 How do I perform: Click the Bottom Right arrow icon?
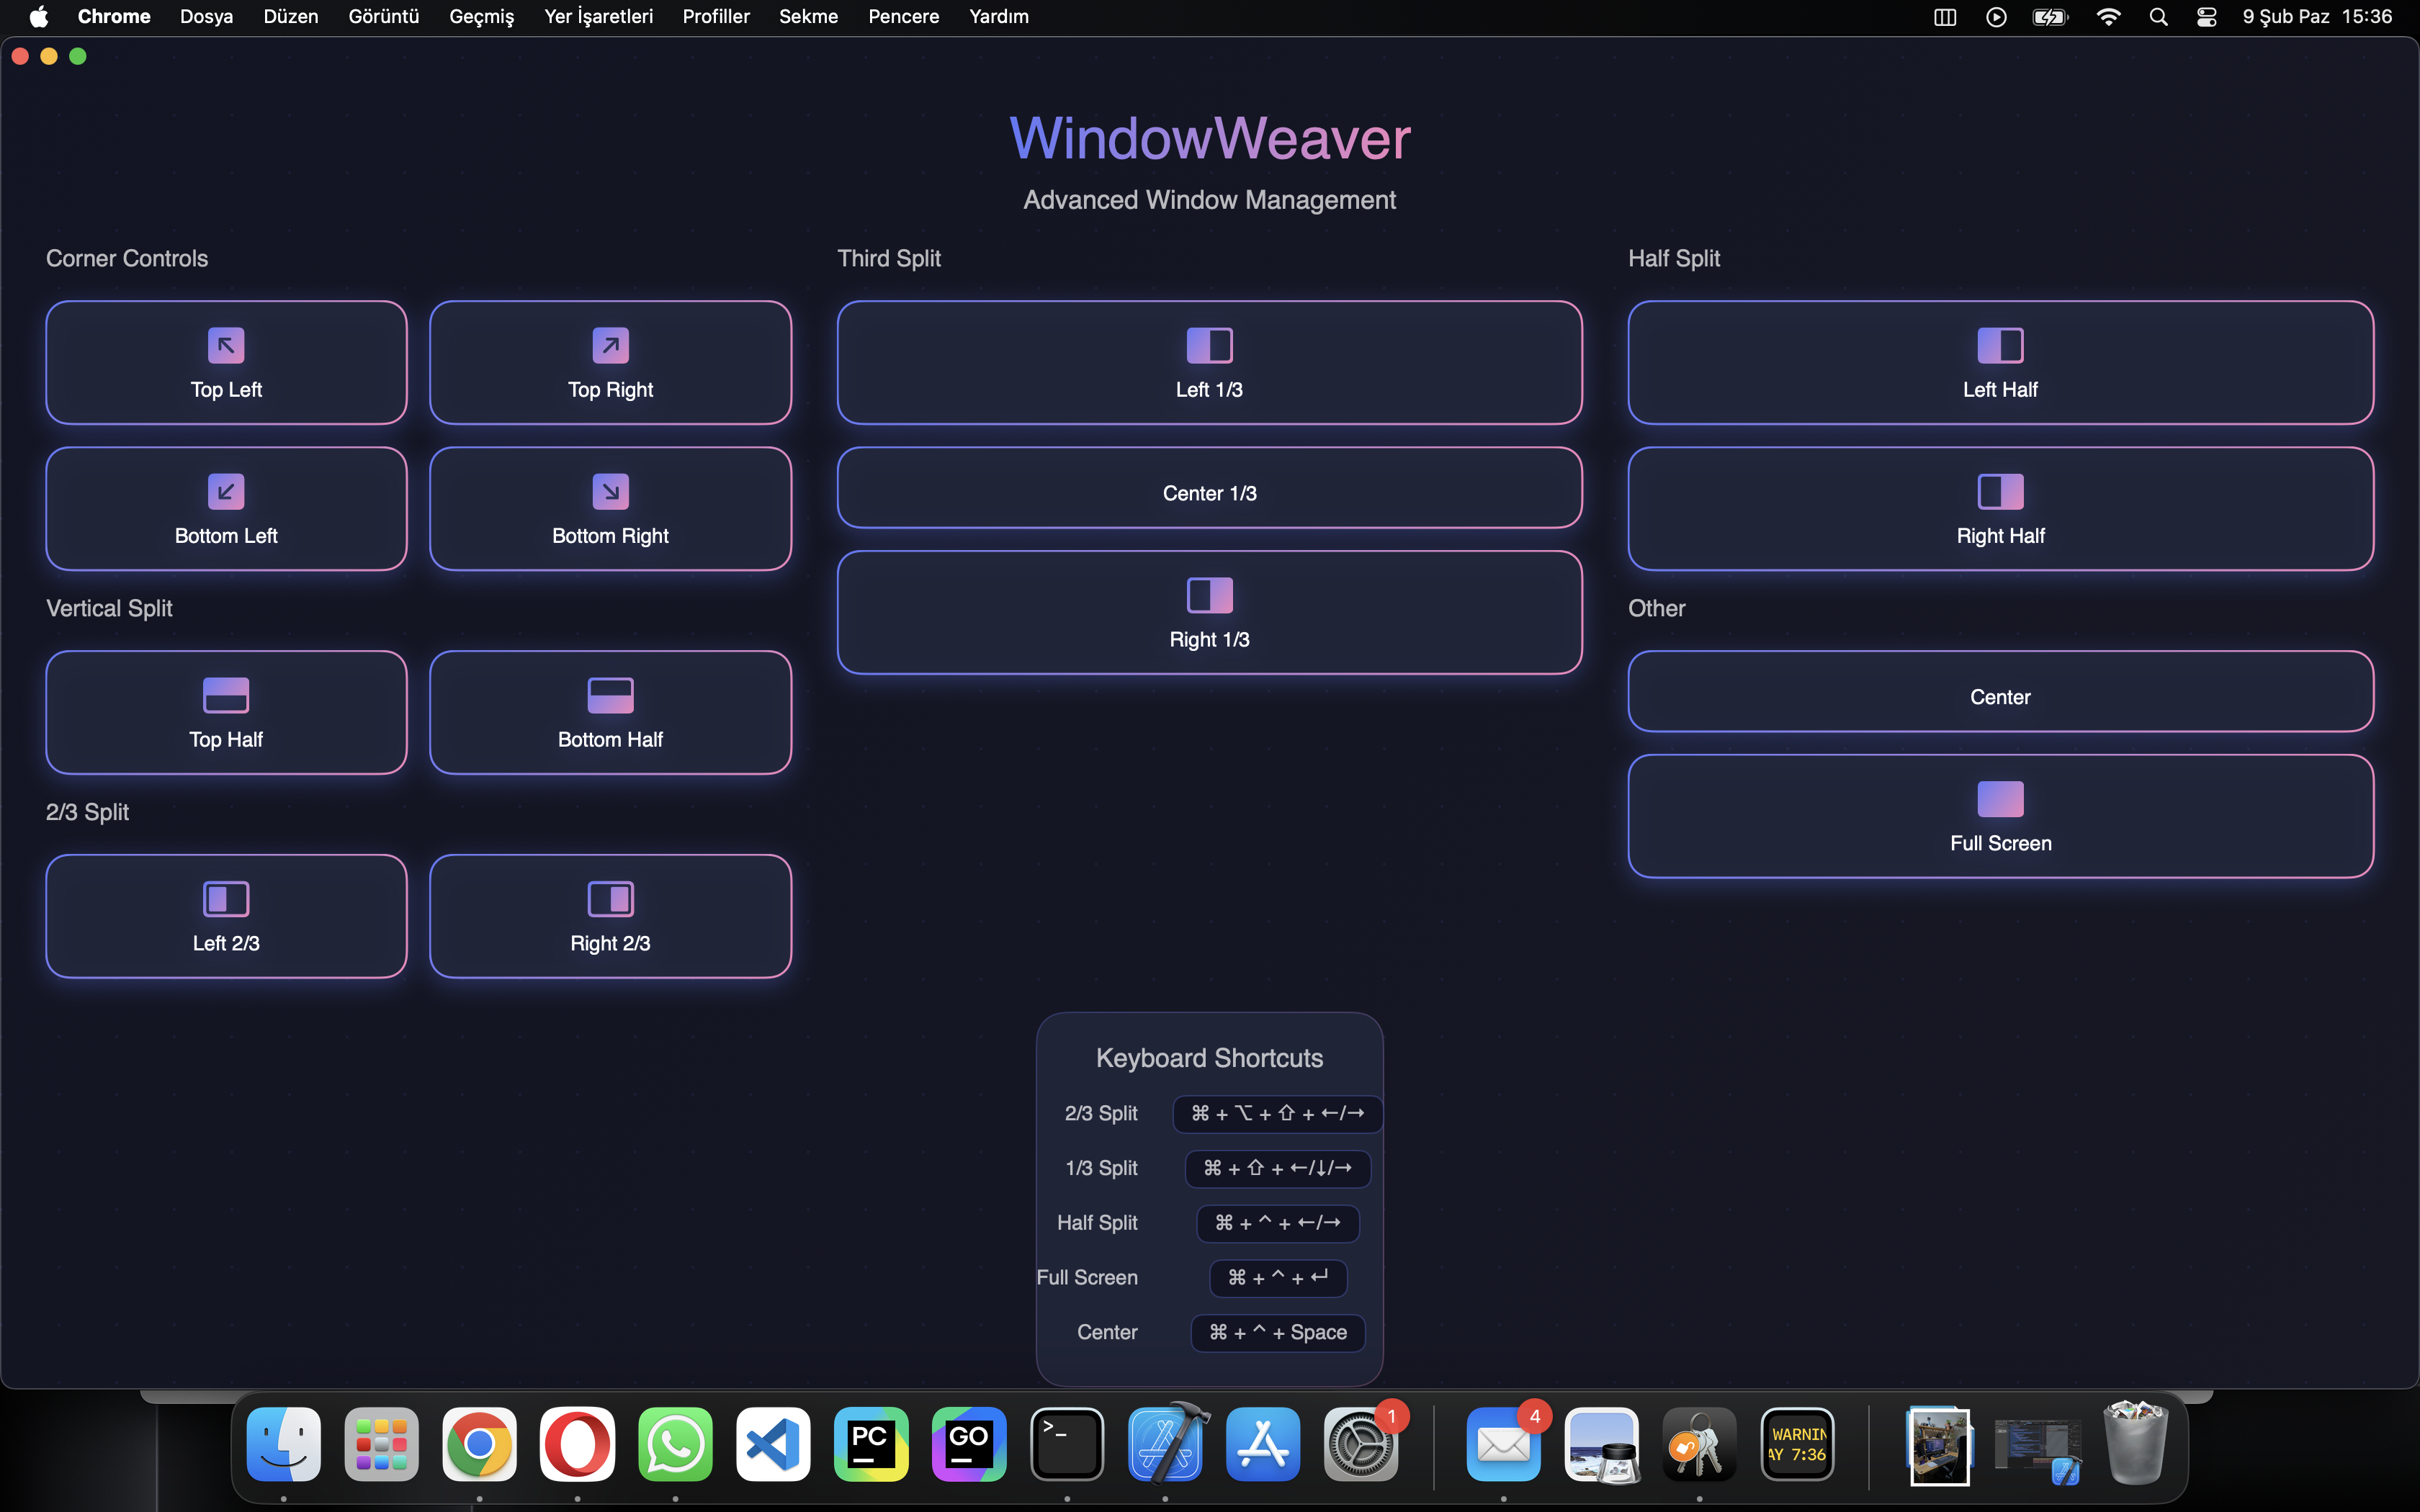click(610, 492)
